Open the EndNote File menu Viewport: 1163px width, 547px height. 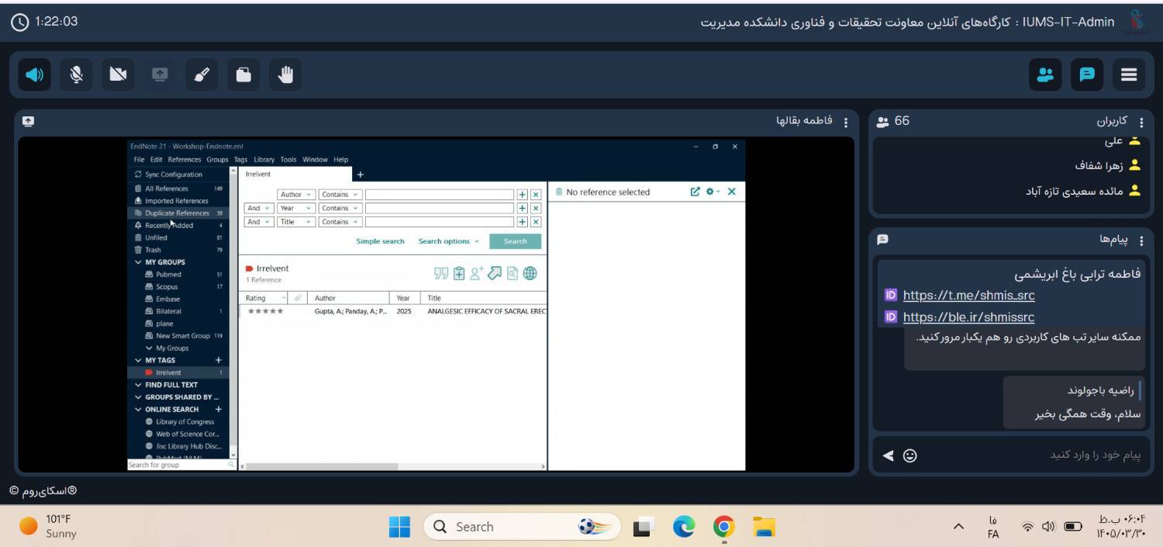[x=140, y=160]
